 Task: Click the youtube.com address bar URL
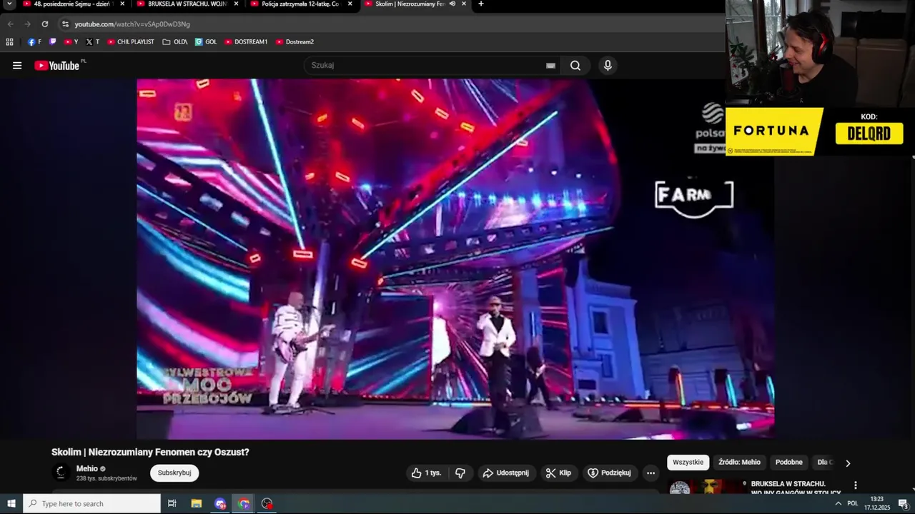coord(132,24)
